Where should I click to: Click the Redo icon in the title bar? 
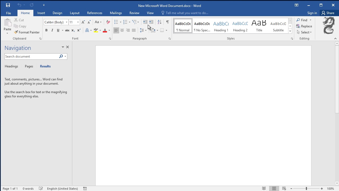click(32, 5)
